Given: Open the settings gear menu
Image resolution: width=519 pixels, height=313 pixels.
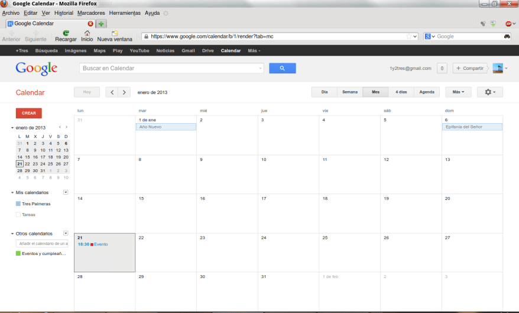Looking at the screenshot, I should point(490,92).
